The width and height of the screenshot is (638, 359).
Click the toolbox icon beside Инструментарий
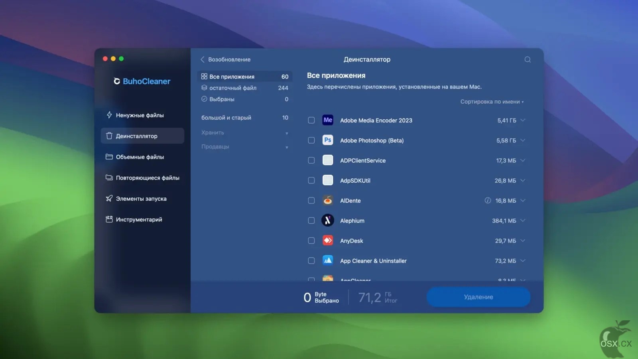coord(109,219)
